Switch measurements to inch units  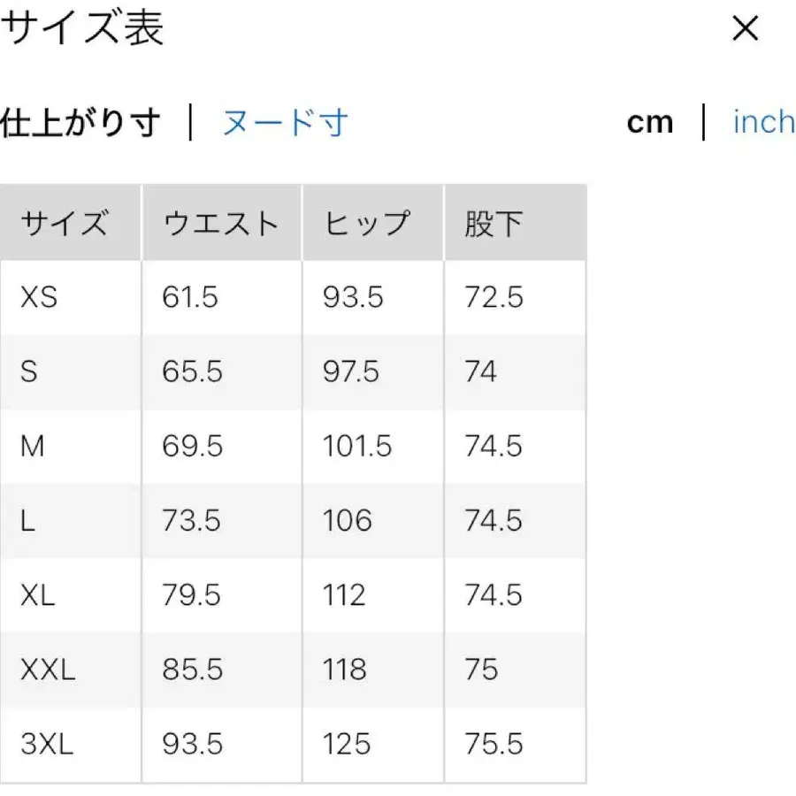762,122
